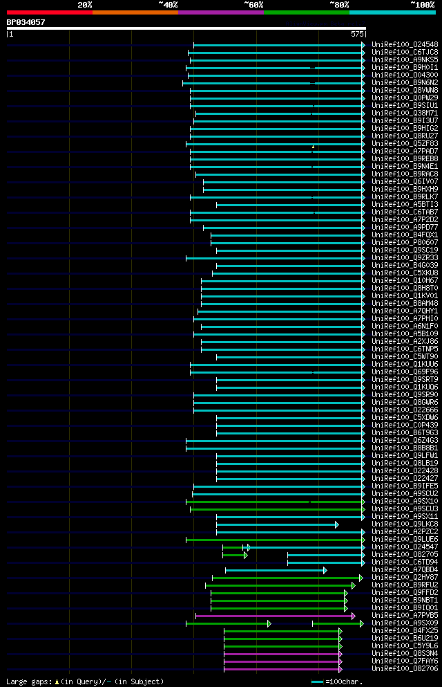The height and width of the screenshot is (687, 442).
Task: Select label UniRef100_B9SIU1
Action: (x=405, y=106)
